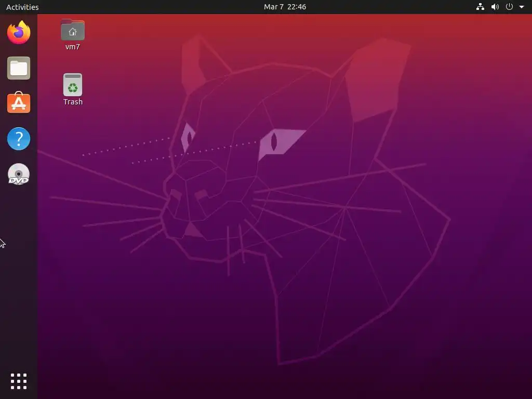532x399 pixels.
Task: Open the network status icon
Action: pyautogui.click(x=480, y=7)
